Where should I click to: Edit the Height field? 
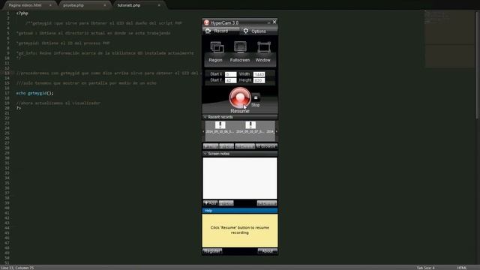tap(259, 80)
